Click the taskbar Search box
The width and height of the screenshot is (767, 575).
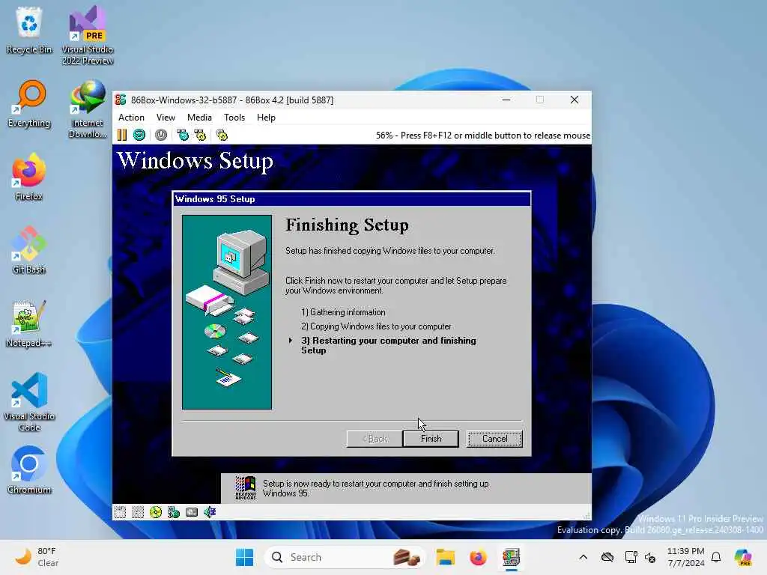(x=345, y=557)
